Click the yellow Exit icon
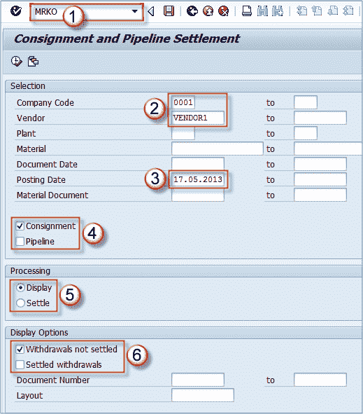The width and height of the screenshot is (363, 414). [x=208, y=11]
